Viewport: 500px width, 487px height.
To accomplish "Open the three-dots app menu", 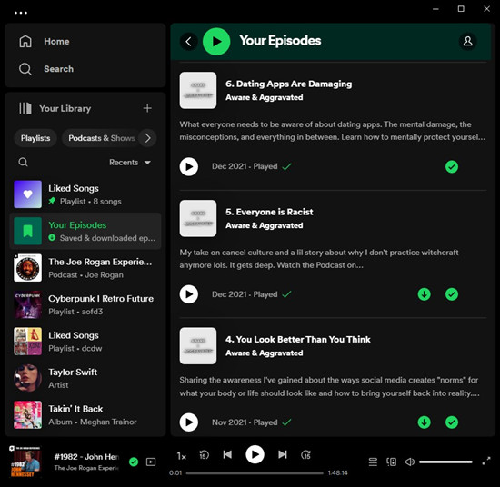I will pos(21,13).
